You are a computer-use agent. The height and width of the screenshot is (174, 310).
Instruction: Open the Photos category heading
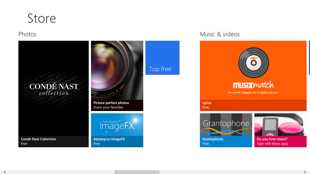[x=28, y=34]
